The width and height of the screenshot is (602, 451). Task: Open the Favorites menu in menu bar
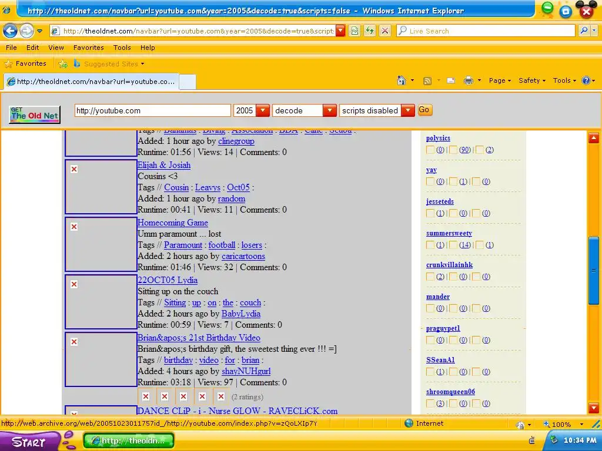pos(89,48)
